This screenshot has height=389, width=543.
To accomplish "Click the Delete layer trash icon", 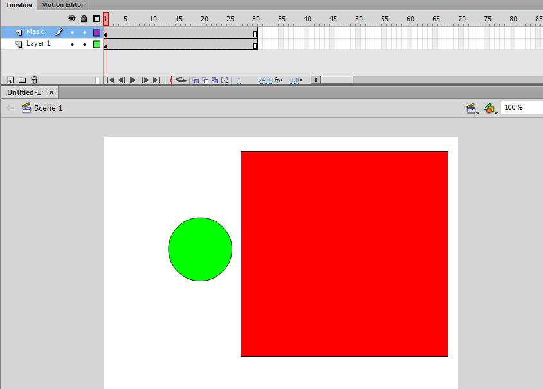I will (34, 80).
